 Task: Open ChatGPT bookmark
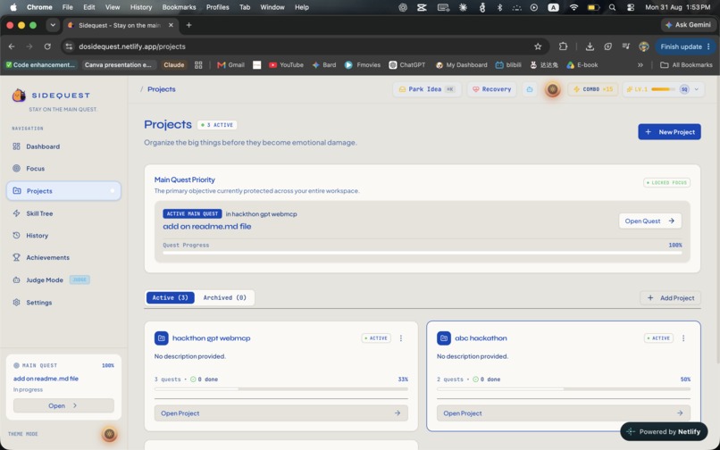(x=407, y=65)
